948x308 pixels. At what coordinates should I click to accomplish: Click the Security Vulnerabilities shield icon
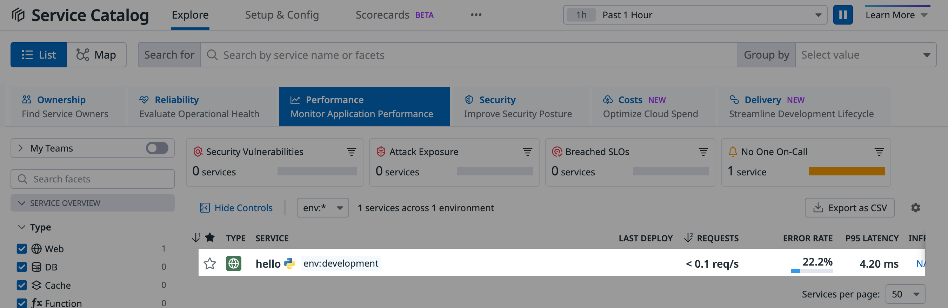198,152
